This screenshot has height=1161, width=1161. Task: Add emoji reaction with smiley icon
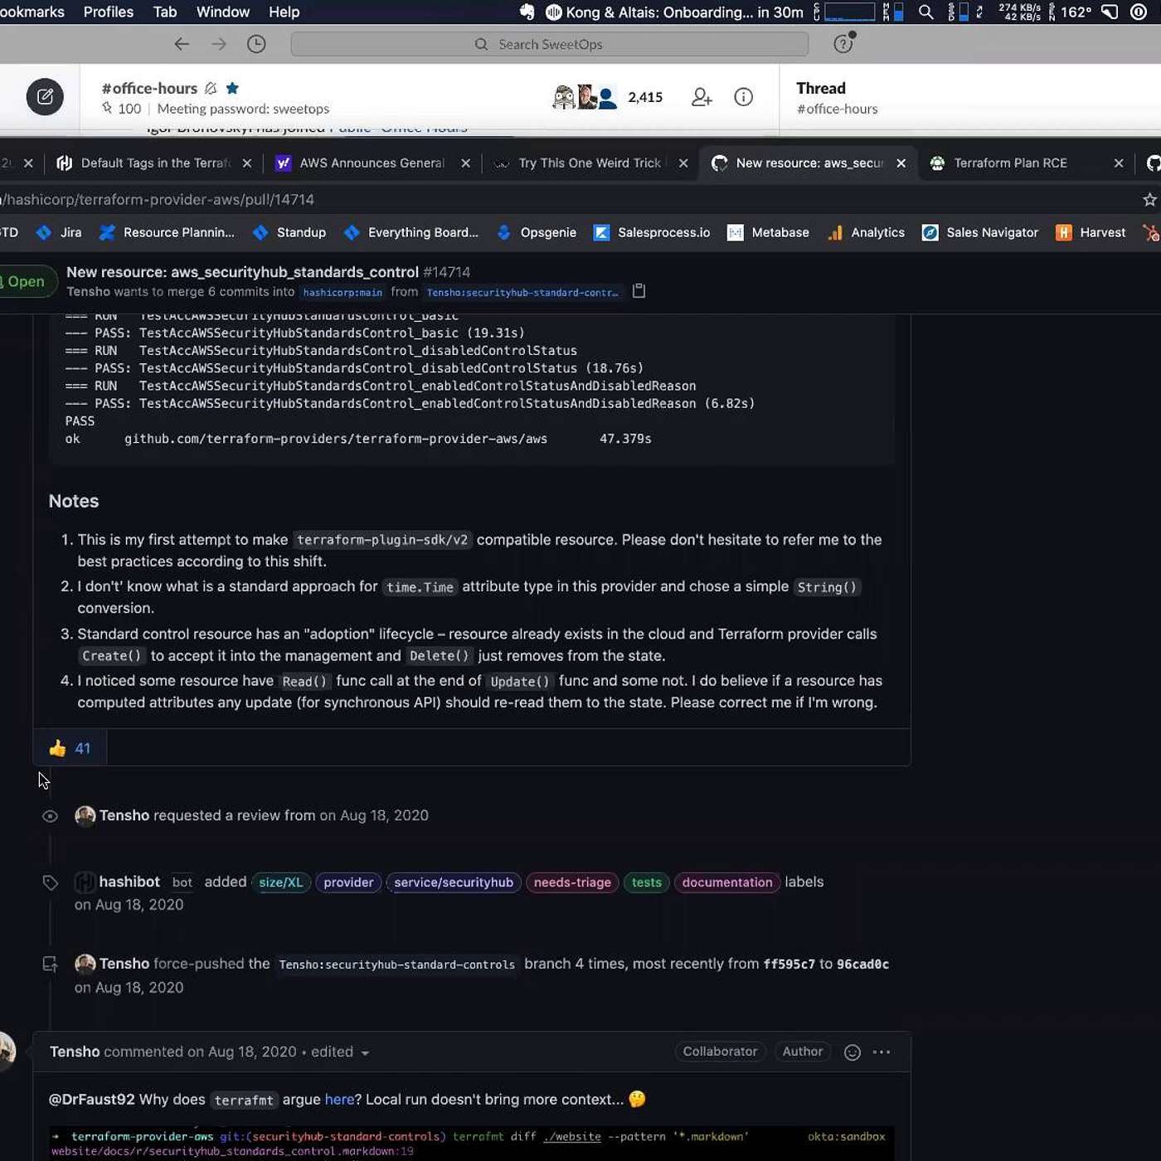852,1052
